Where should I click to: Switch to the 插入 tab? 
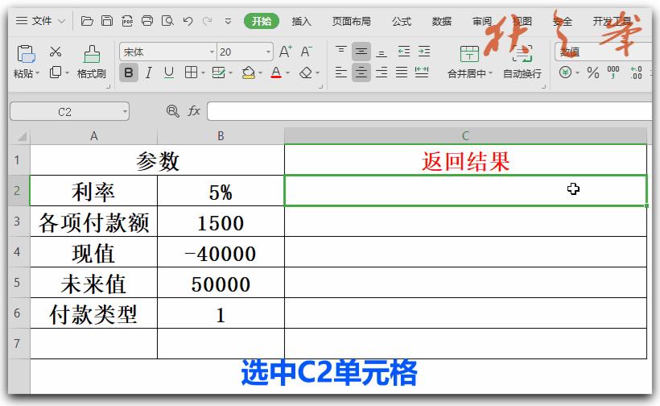(x=301, y=21)
